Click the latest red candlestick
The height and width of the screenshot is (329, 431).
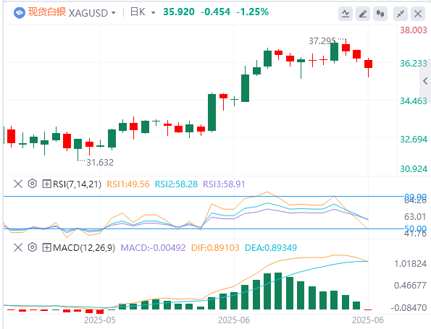point(368,64)
